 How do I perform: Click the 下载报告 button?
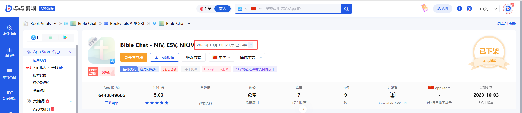(164, 57)
